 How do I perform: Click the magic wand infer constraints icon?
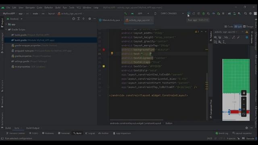click(238, 37)
